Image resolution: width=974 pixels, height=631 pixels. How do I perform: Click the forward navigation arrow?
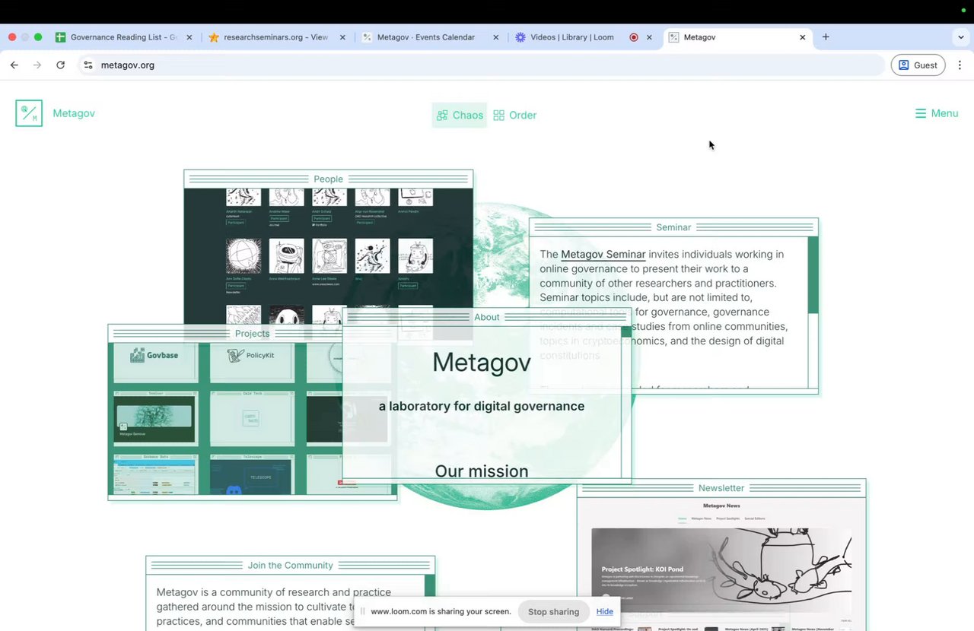coord(37,65)
